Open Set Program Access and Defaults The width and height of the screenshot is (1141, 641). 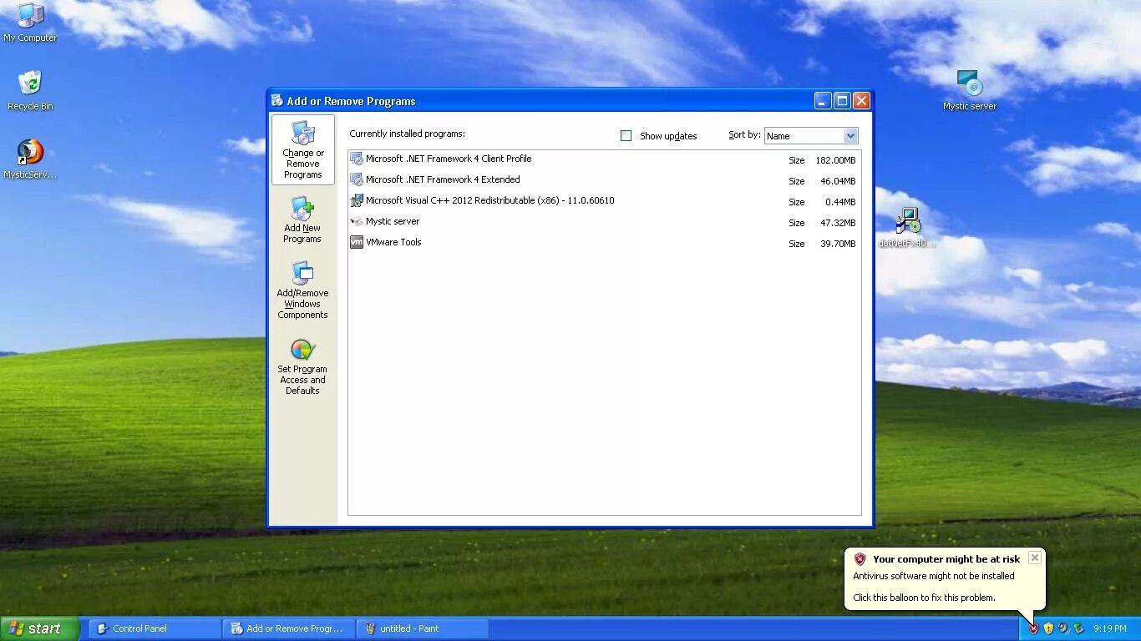click(302, 366)
